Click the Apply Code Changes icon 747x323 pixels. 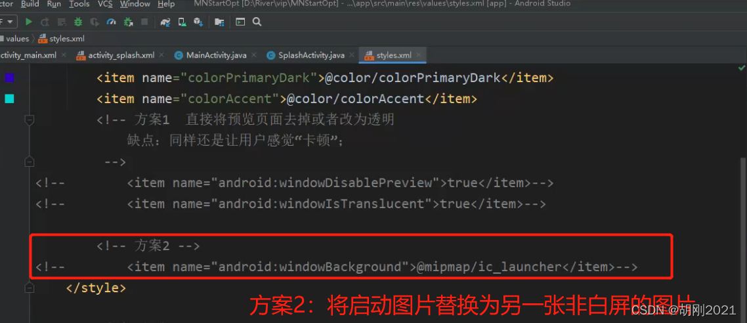coord(62,22)
